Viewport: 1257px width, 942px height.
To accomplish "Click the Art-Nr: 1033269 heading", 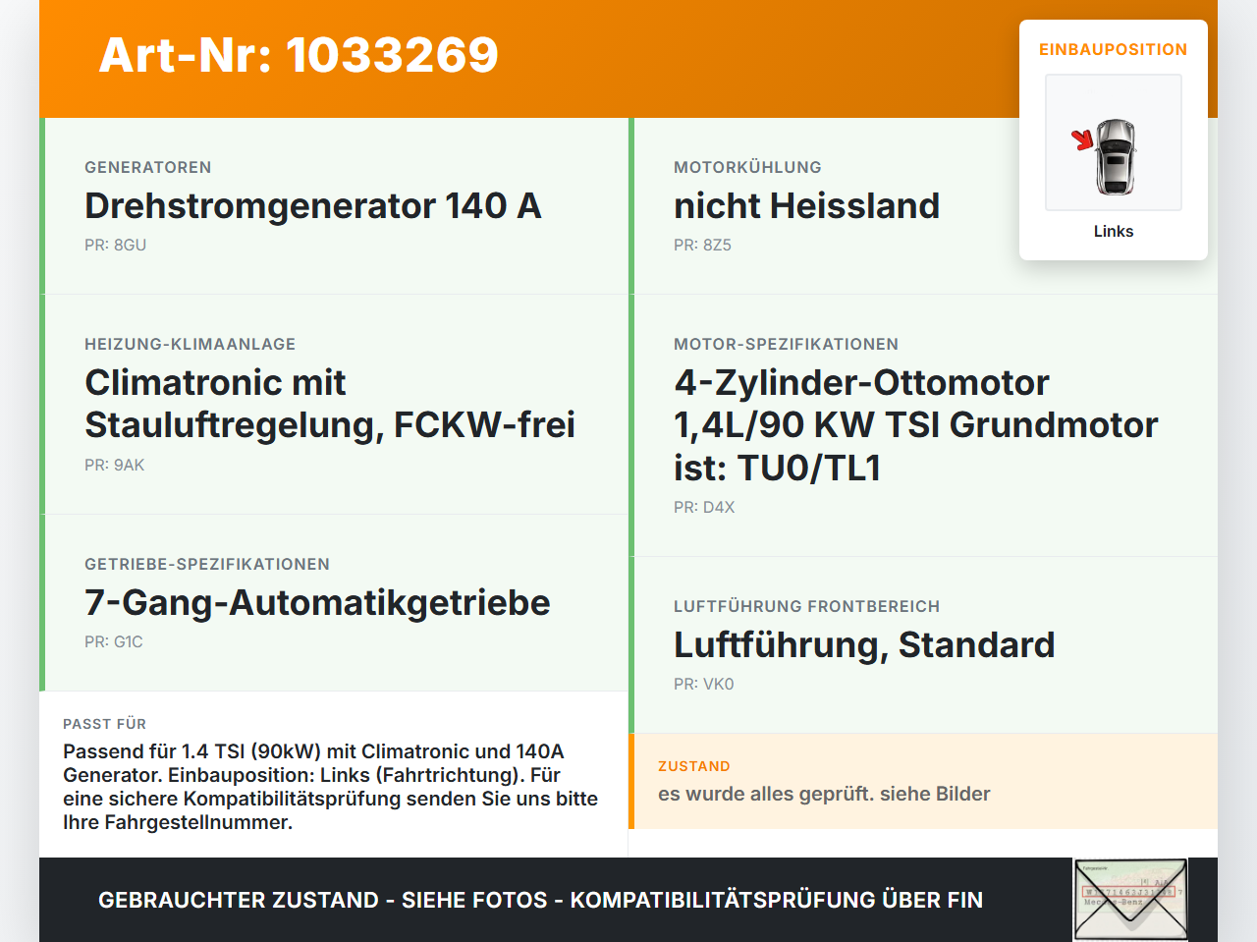I will click(x=299, y=55).
